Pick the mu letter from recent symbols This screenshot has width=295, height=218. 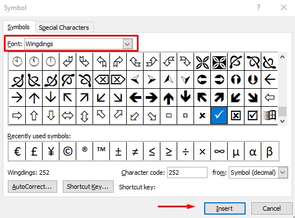[236, 151]
